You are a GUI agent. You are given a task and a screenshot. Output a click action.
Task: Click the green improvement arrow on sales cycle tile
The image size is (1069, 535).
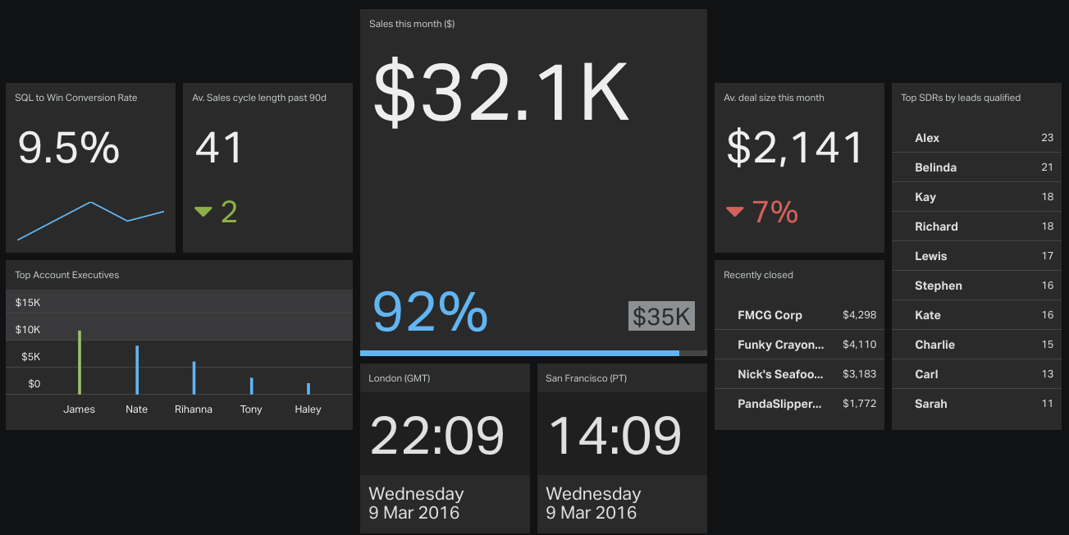point(203,212)
